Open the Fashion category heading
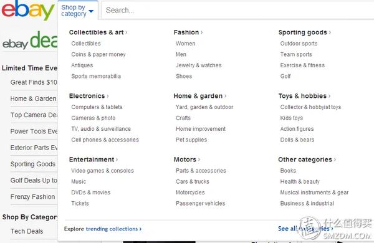Screen dimensions: 374x243 tap(188, 32)
